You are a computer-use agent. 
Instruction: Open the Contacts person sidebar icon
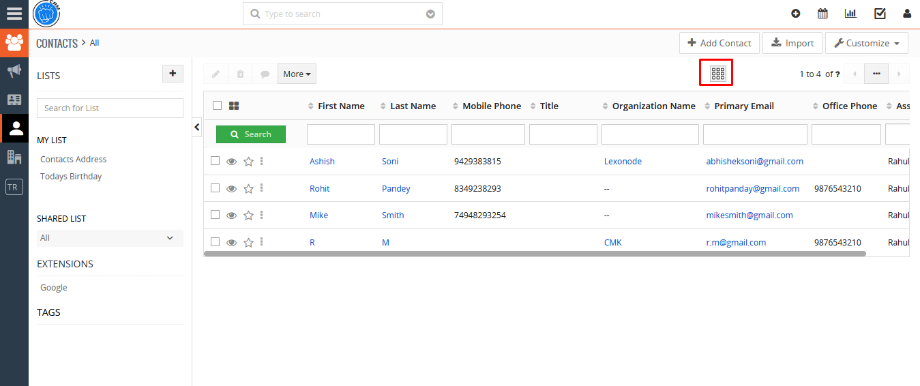tap(15, 128)
